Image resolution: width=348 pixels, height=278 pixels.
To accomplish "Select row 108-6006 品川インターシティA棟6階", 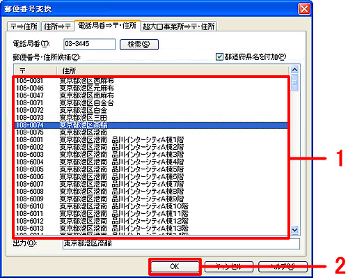I will coord(151,177).
